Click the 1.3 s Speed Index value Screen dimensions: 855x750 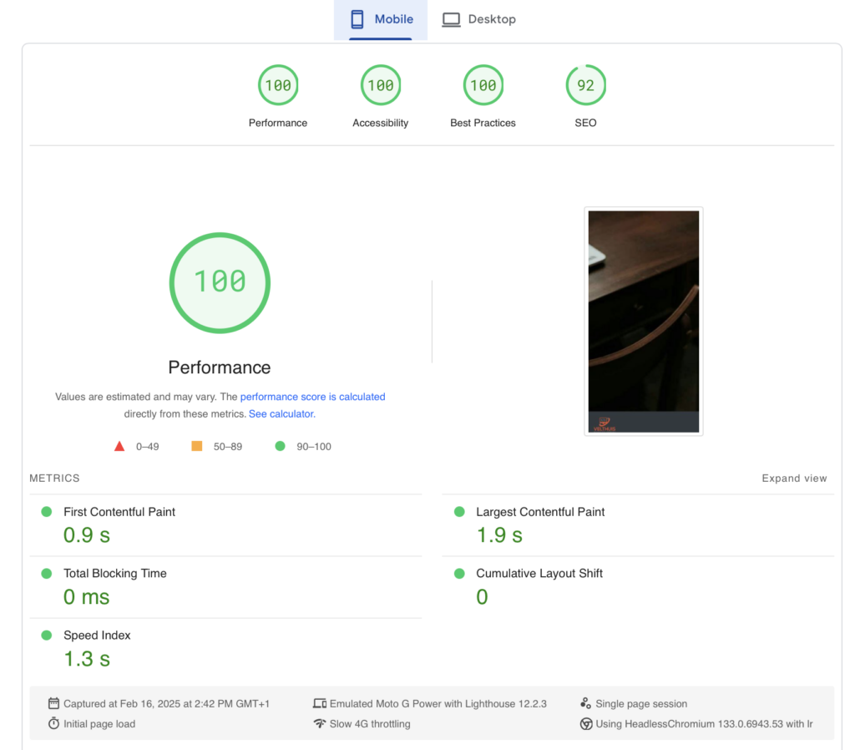pyautogui.click(x=87, y=659)
